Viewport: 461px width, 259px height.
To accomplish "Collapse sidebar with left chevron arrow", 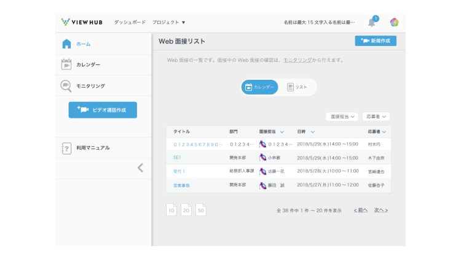I will click(x=140, y=168).
